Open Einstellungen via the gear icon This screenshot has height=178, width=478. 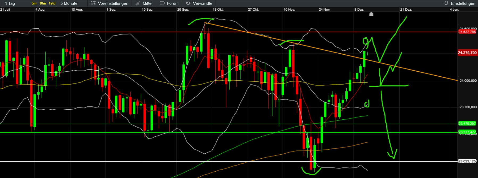[x=446, y=3]
